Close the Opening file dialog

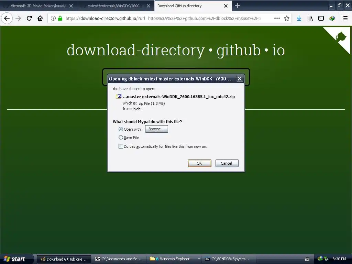[240, 79]
